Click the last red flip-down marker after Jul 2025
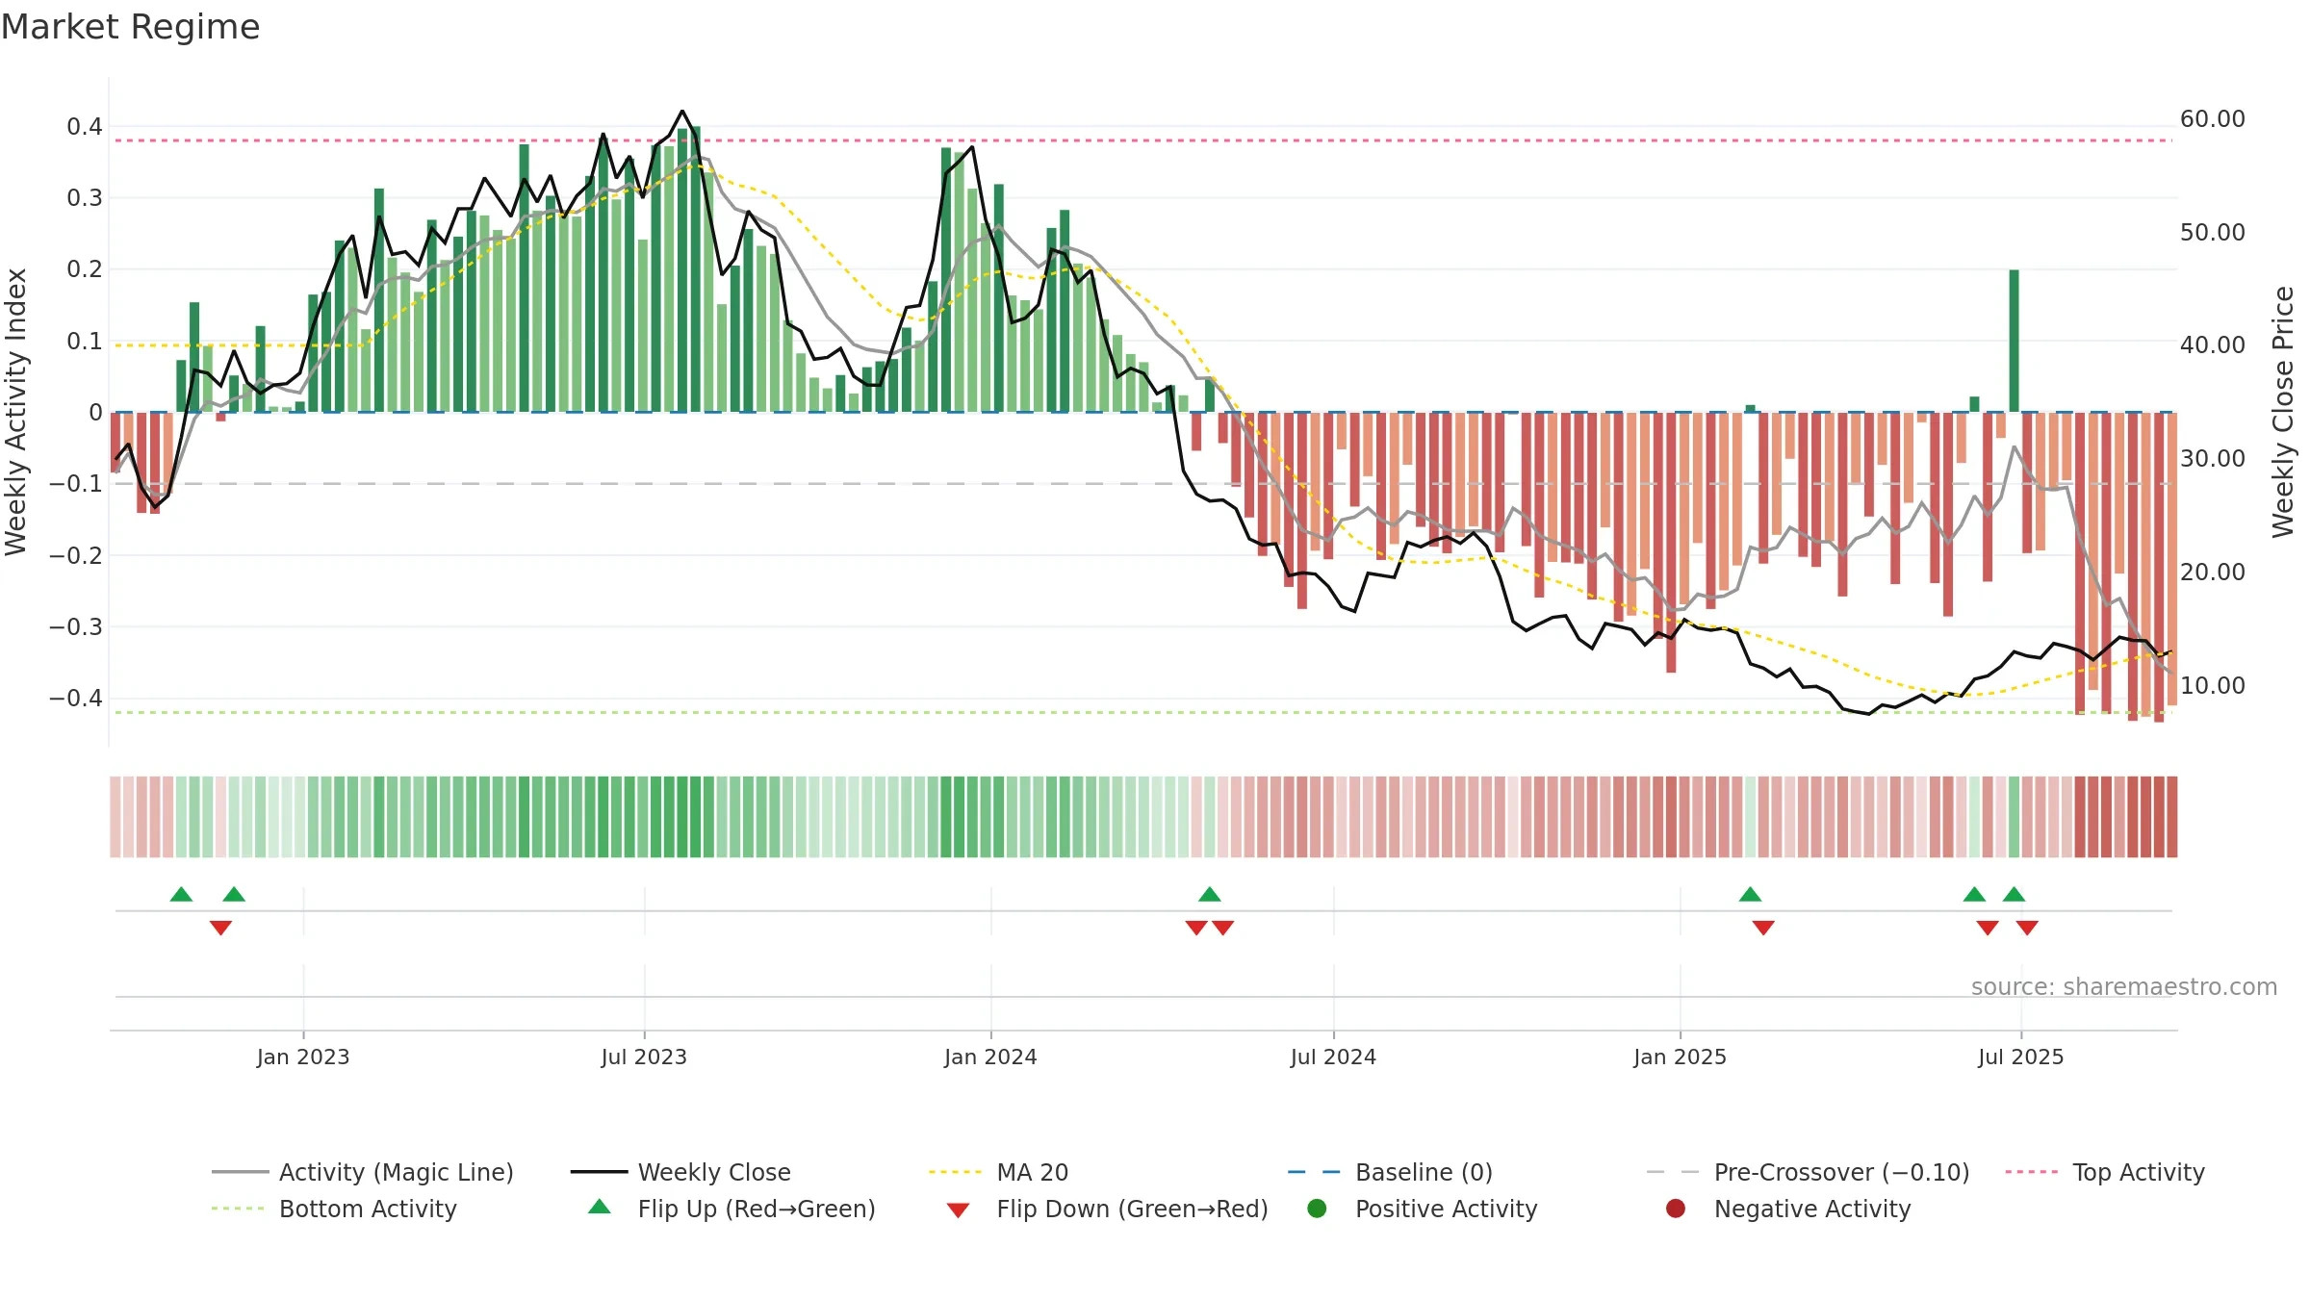Screen dimensions: 2310x1299 click(x=2027, y=928)
